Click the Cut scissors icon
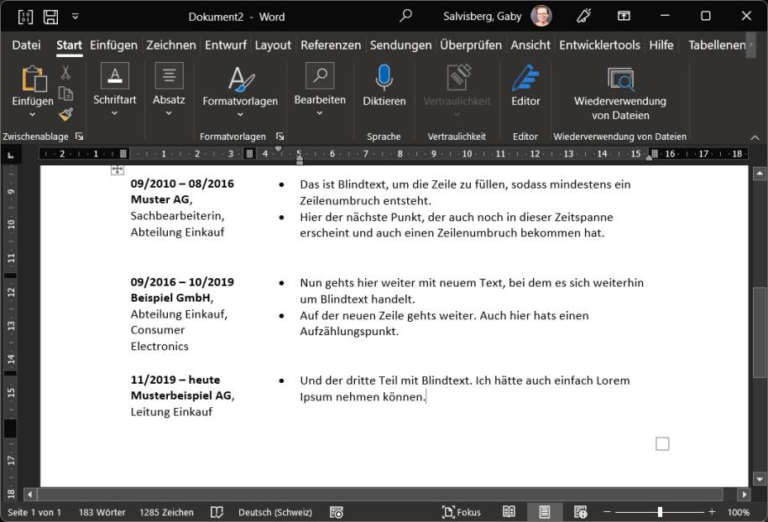 click(x=65, y=74)
